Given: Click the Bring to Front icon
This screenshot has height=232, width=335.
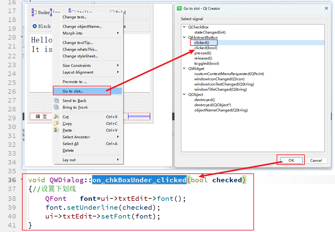Looking at the screenshot, I should pos(56,107).
